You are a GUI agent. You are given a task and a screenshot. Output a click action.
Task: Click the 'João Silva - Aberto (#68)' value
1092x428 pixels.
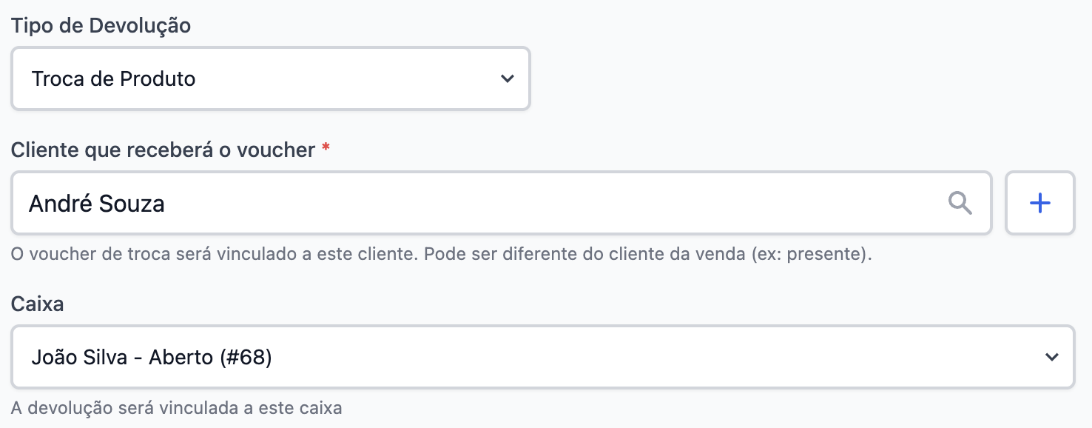tap(151, 358)
